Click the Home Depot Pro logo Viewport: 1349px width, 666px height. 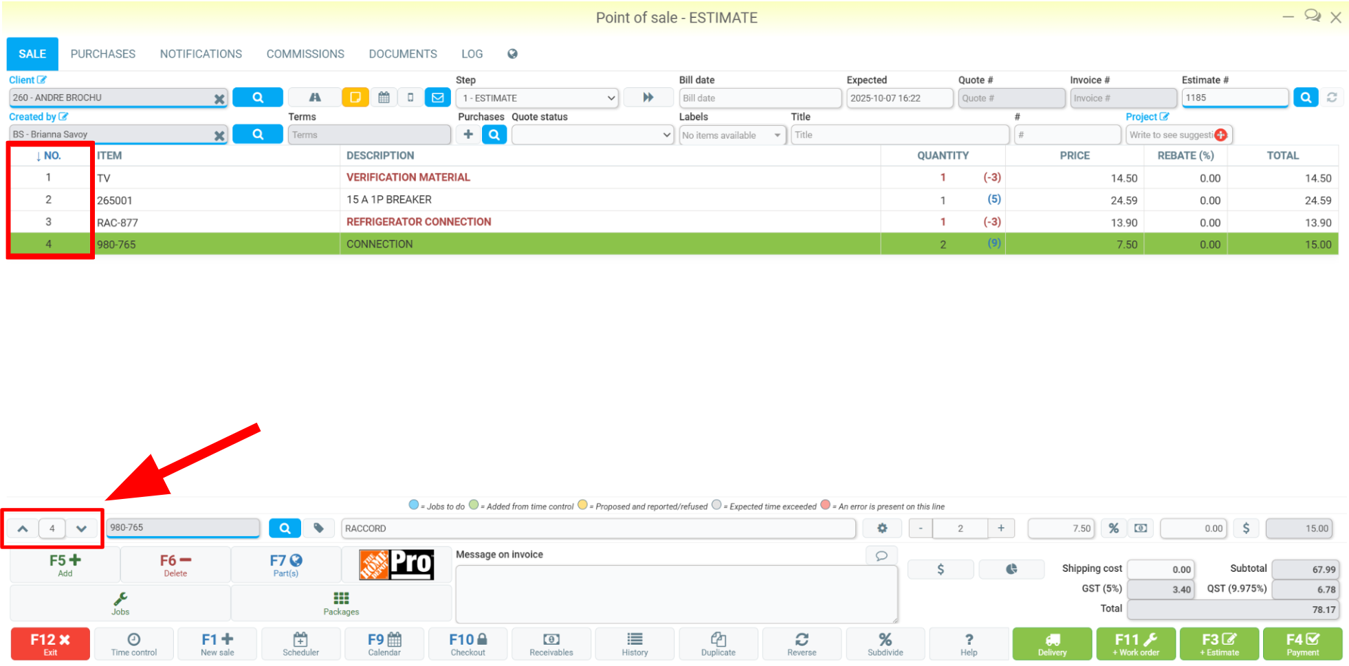397,565
